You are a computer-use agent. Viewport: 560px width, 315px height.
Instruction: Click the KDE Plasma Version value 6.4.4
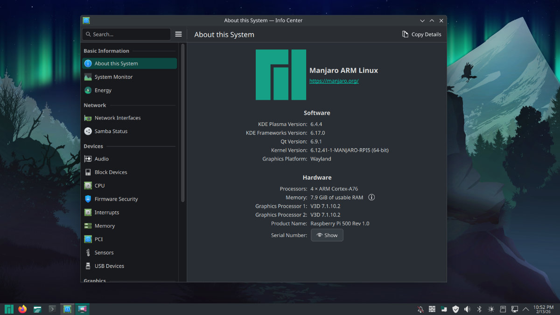click(316, 124)
